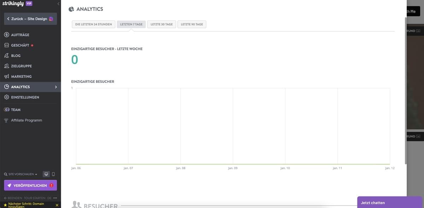The height and width of the screenshot is (208, 424).
Task: Switch to desktop preview mode
Action: [x=46, y=174]
